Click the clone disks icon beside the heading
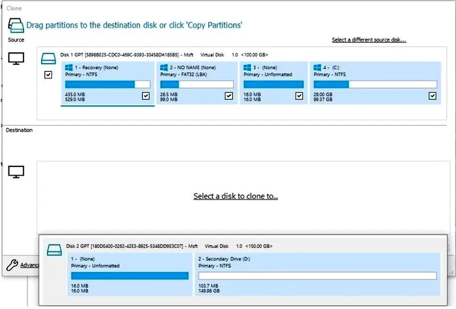This screenshot has height=309, width=456. tap(16, 25)
